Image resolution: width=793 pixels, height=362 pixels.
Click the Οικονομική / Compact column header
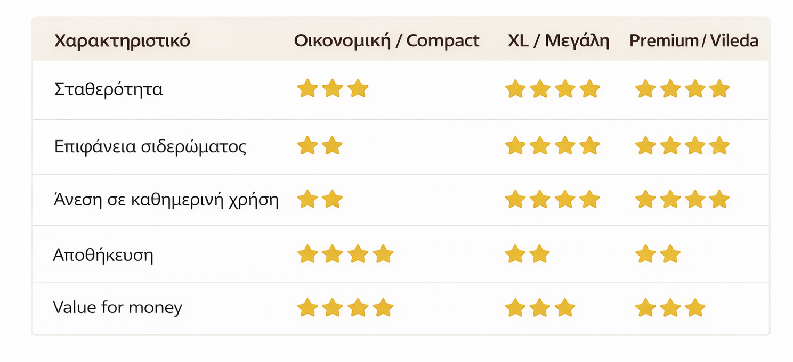coord(387,41)
